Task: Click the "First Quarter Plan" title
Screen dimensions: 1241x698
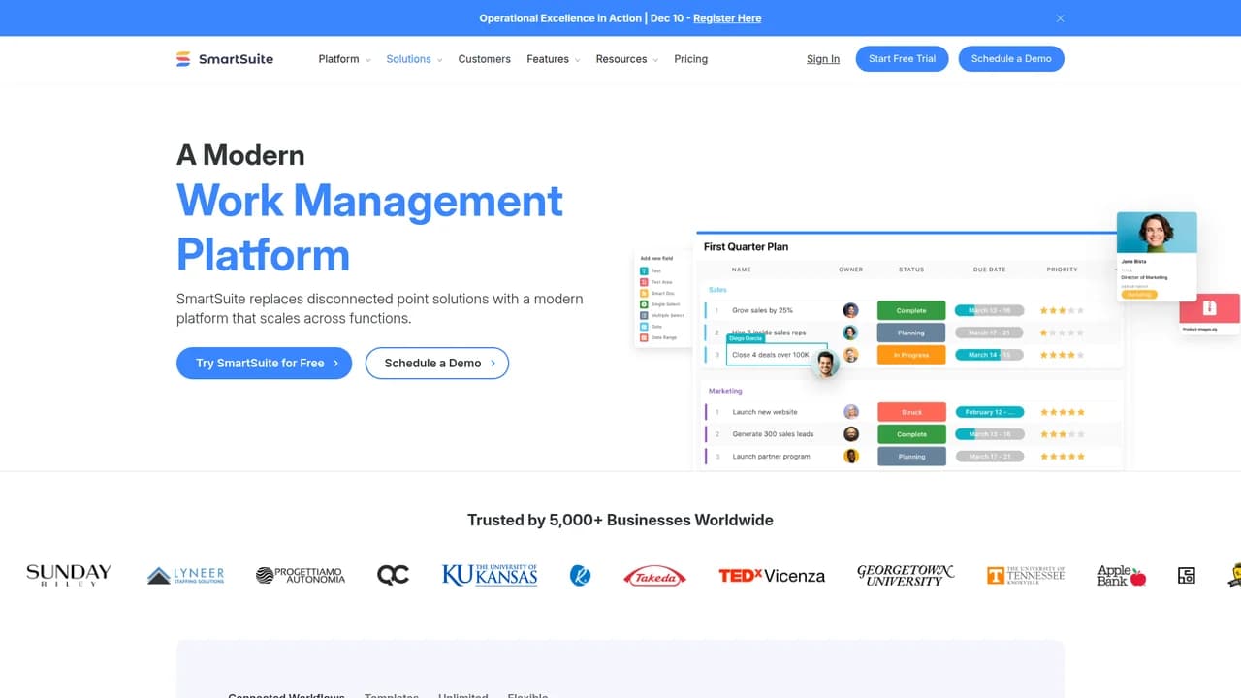Action: [x=746, y=247]
